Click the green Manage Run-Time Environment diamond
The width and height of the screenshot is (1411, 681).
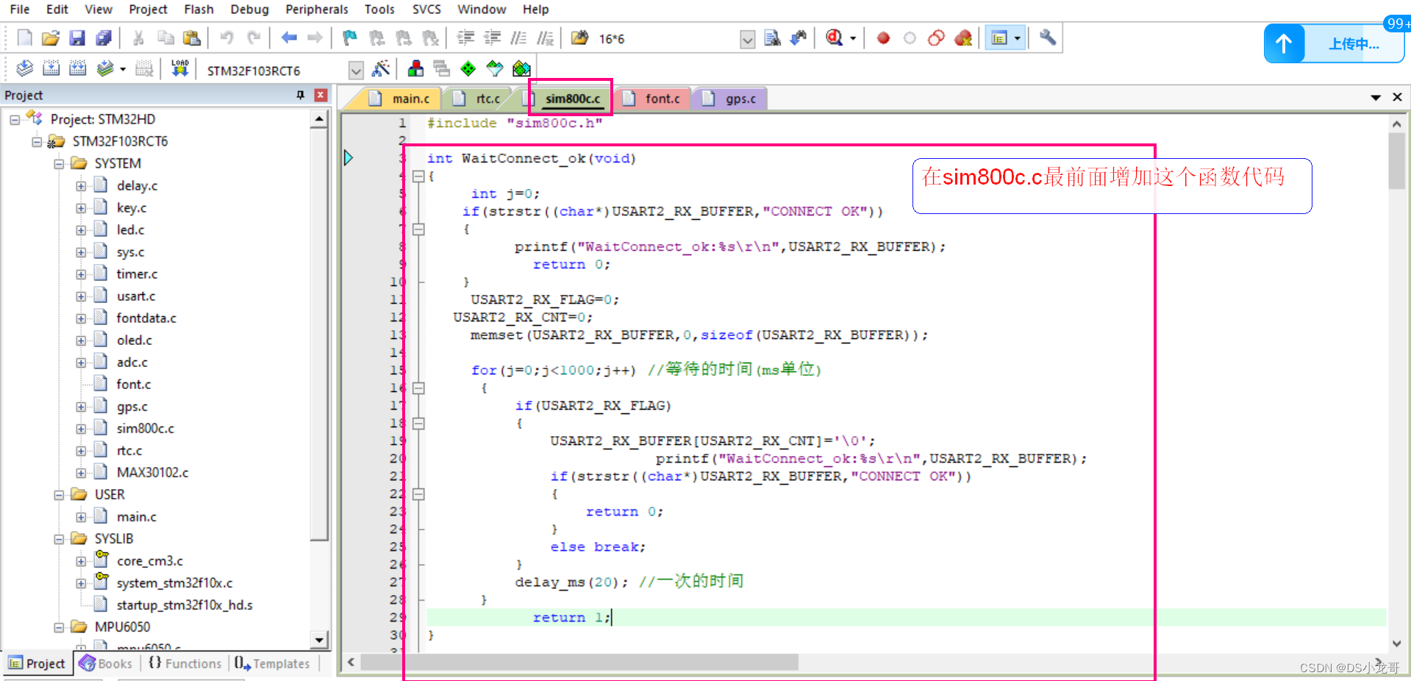468,69
